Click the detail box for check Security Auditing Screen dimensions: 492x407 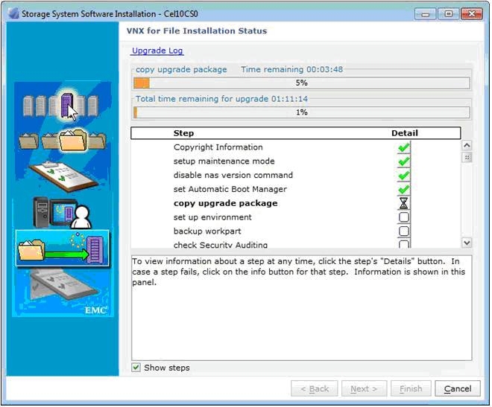404,244
